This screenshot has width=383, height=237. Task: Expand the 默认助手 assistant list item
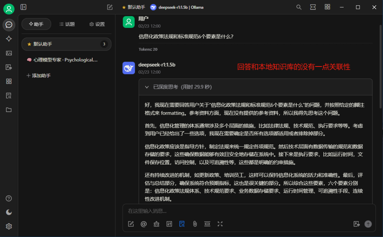(66, 44)
